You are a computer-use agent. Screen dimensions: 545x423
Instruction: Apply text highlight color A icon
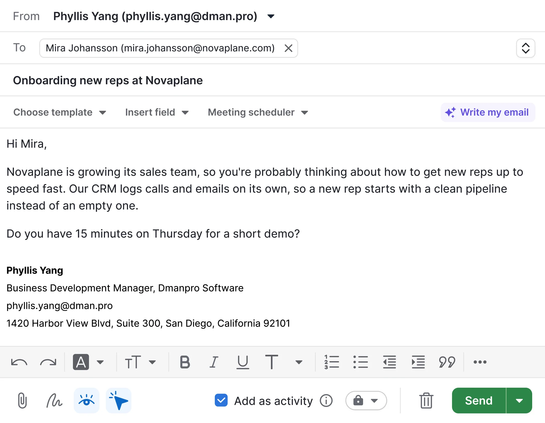click(81, 362)
